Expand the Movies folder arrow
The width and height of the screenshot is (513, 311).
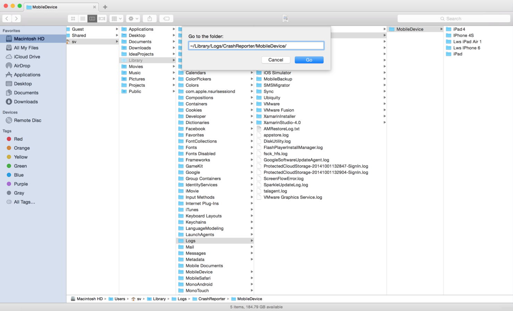[174, 66]
